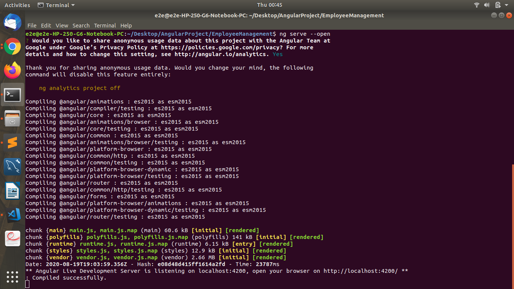Screen dimensions: 514x289
Task: Open the View menu
Action: (62, 26)
